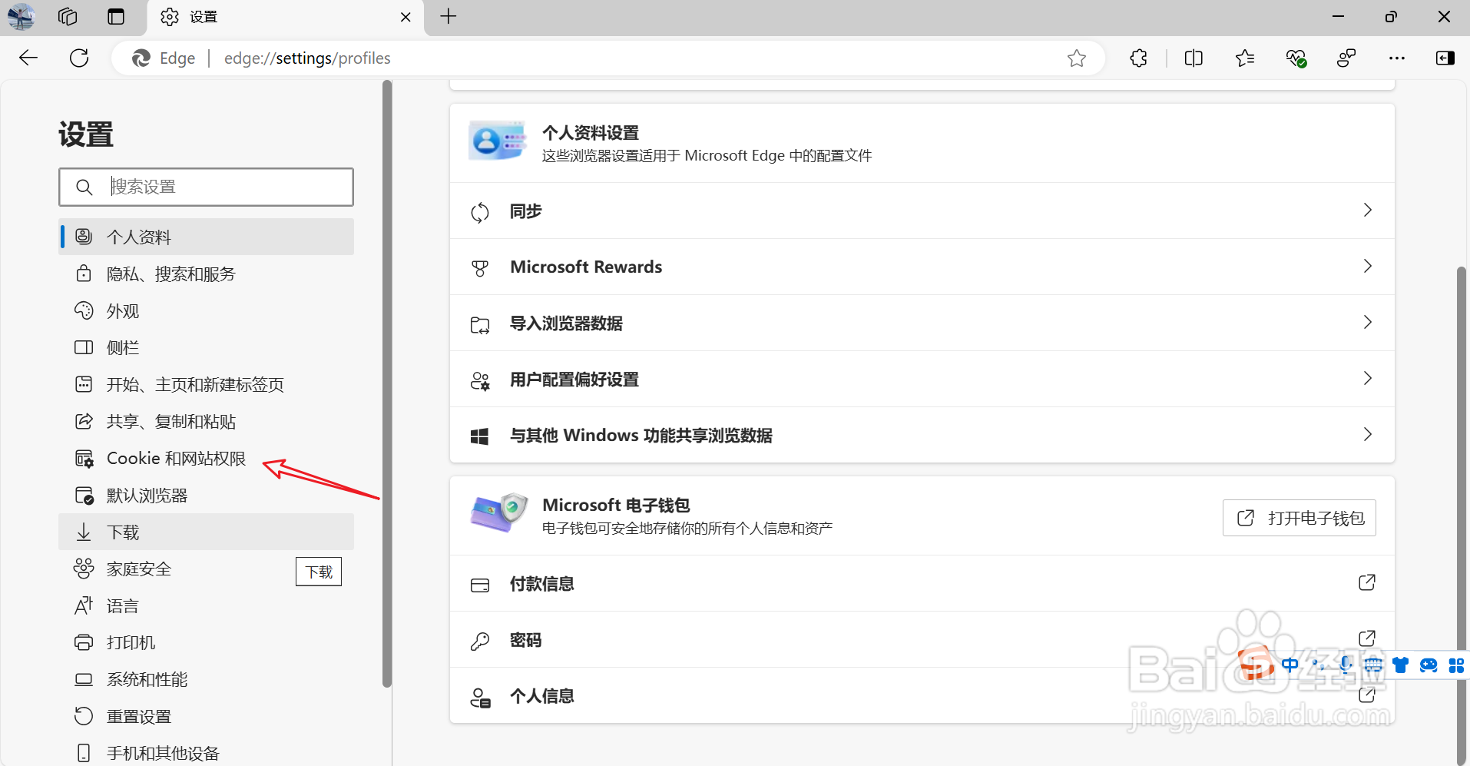
Task: Open the profile sharing icon in toolbar
Action: 1346,58
